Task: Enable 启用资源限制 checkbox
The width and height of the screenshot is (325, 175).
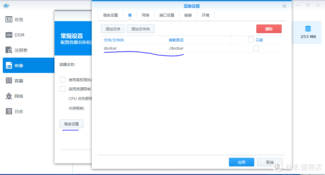Action: pos(62,89)
